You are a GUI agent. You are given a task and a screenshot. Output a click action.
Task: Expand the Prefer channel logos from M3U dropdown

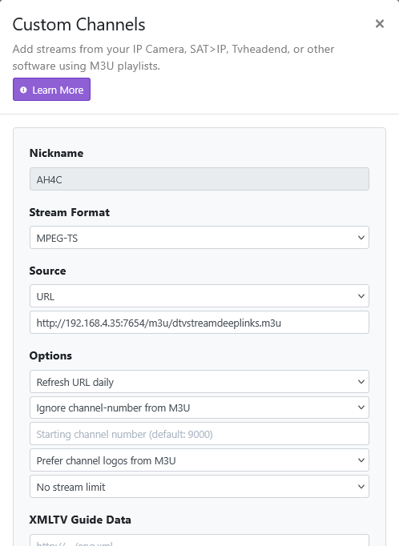click(199, 460)
